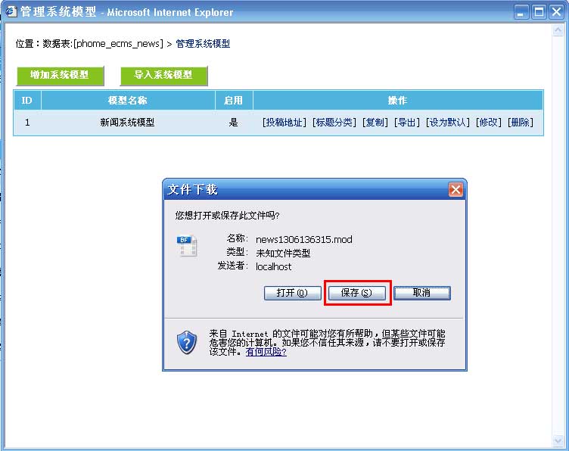This screenshot has height=451, width=569.
Task: Close the Internet Explorer window
Action: [x=556, y=12]
